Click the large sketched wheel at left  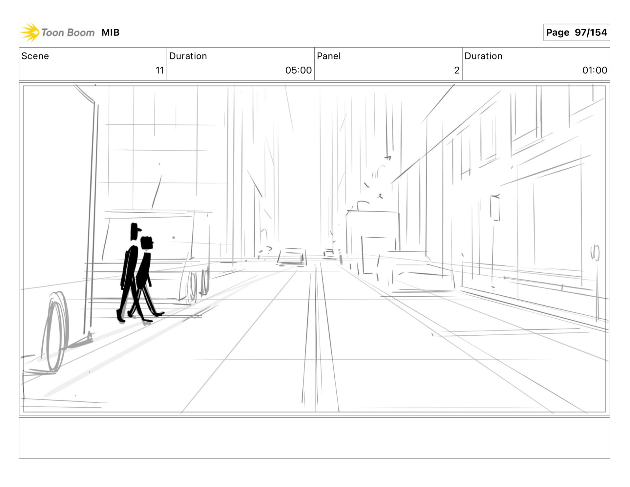(x=56, y=331)
